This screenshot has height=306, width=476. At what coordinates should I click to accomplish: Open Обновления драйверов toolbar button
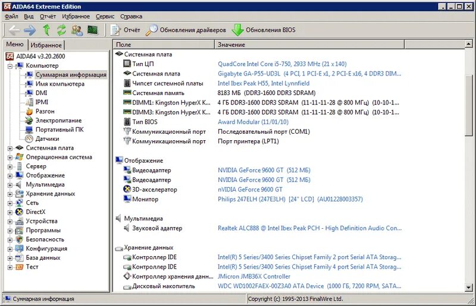(x=186, y=30)
